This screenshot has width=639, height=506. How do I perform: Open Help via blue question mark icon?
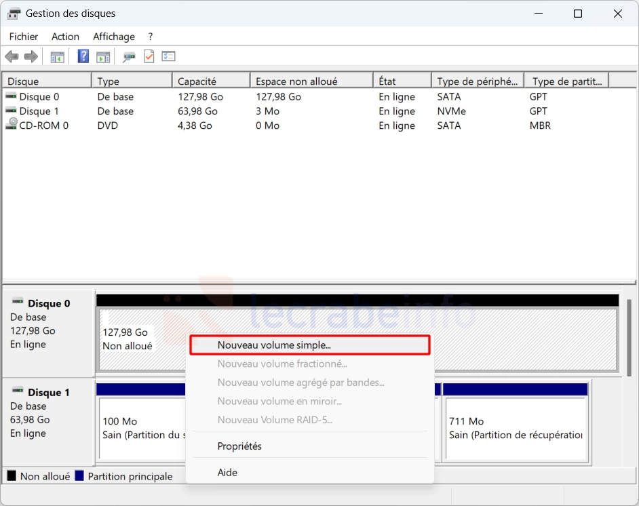[83, 57]
